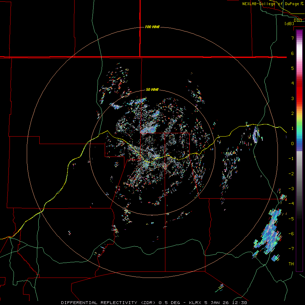Click the 7 value on color scale

(x=292, y=38)
